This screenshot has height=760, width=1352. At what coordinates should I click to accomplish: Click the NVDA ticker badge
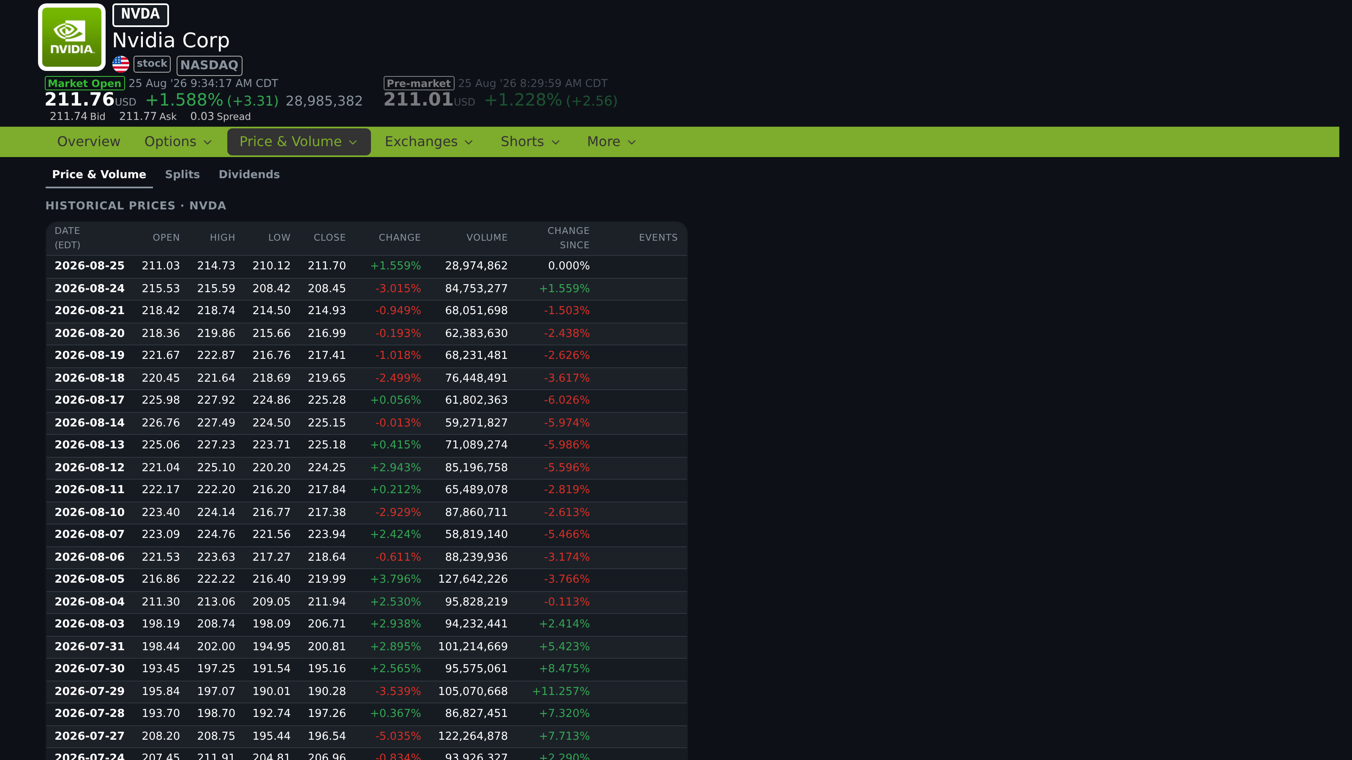(x=141, y=15)
